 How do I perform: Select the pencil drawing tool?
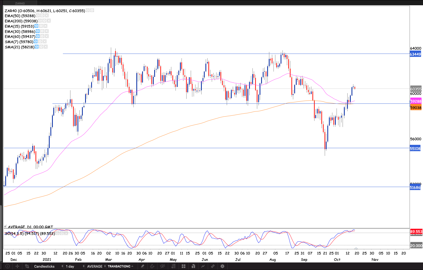(x=142, y=266)
